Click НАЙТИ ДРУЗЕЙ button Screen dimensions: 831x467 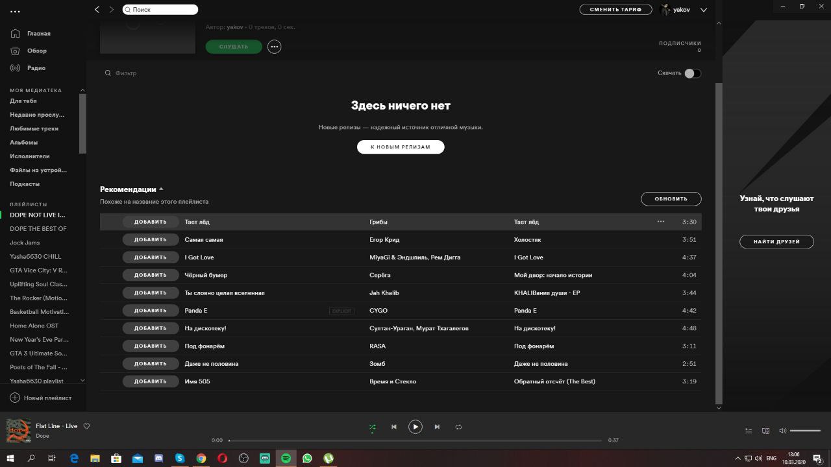[776, 241]
